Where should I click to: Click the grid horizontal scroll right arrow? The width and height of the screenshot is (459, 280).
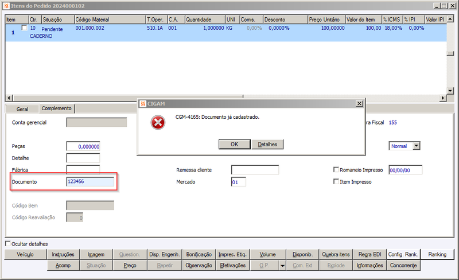(x=443, y=98)
